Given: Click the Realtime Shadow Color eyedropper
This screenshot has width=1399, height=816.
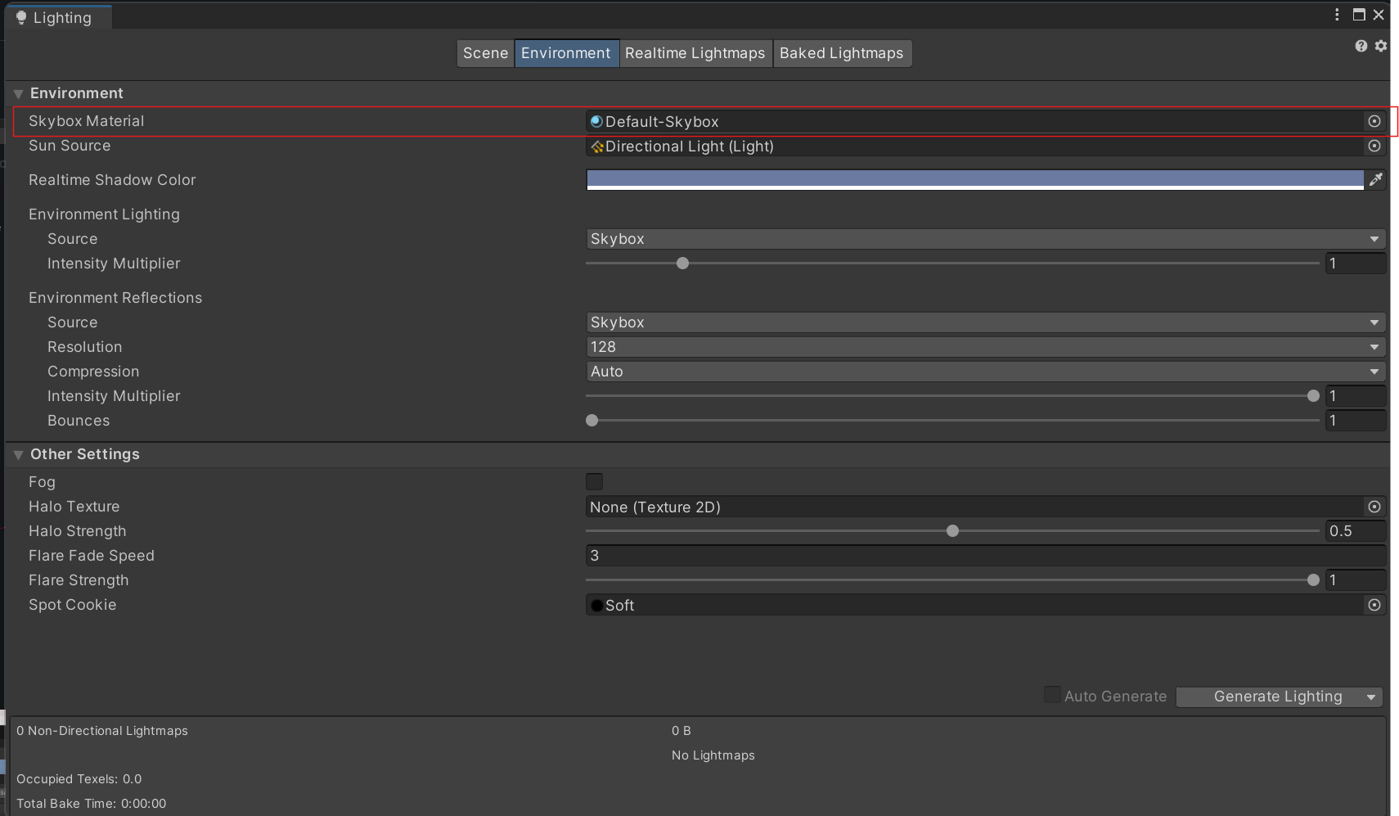Looking at the screenshot, I should [x=1376, y=179].
